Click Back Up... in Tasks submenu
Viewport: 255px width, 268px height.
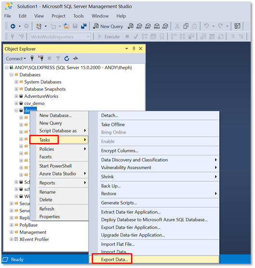(x=154, y=186)
